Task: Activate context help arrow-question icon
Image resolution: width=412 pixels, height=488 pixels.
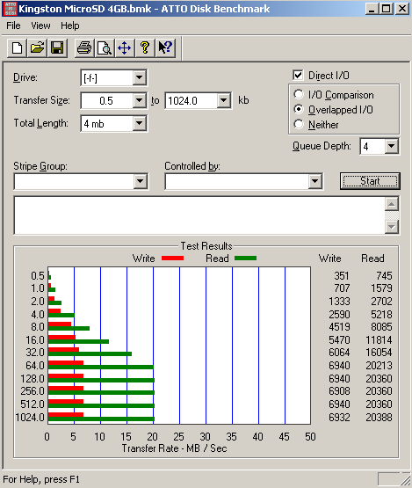Action: (x=165, y=48)
